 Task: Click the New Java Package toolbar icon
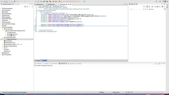pos(54,2)
